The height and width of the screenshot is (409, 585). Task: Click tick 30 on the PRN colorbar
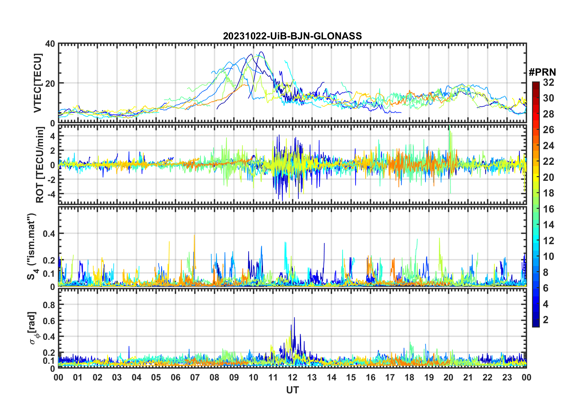coord(548,98)
